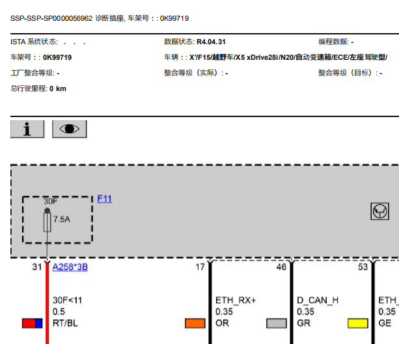The width and height of the screenshot is (399, 344).
Task: Click the gray GR color swatch
Action: pos(277,323)
